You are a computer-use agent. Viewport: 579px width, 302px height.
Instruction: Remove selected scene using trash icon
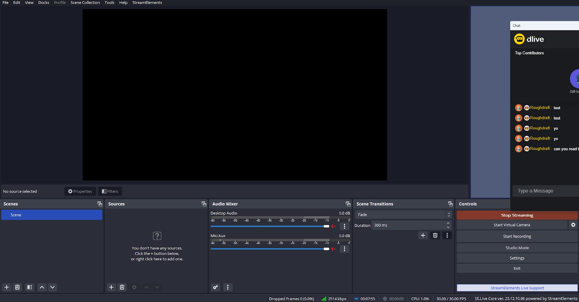17,287
